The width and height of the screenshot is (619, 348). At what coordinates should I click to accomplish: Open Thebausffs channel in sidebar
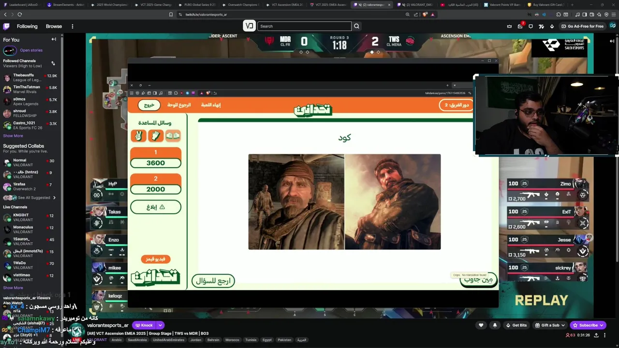coord(30,77)
